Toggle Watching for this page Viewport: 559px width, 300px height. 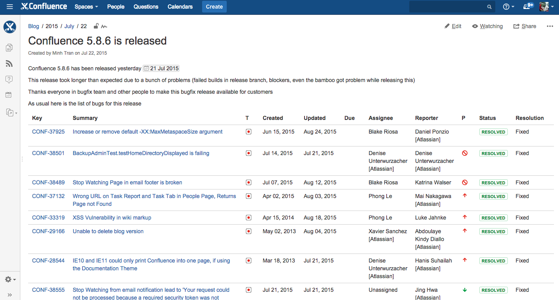coord(487,26)
